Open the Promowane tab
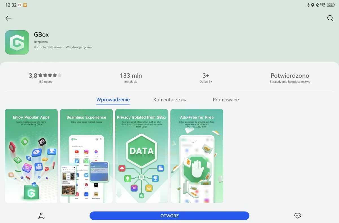This screenshot has height=223, width=339. (226, 100)
